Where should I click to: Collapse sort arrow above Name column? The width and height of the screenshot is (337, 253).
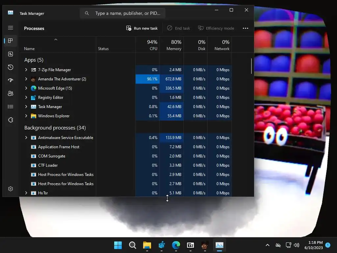(56, 40)
